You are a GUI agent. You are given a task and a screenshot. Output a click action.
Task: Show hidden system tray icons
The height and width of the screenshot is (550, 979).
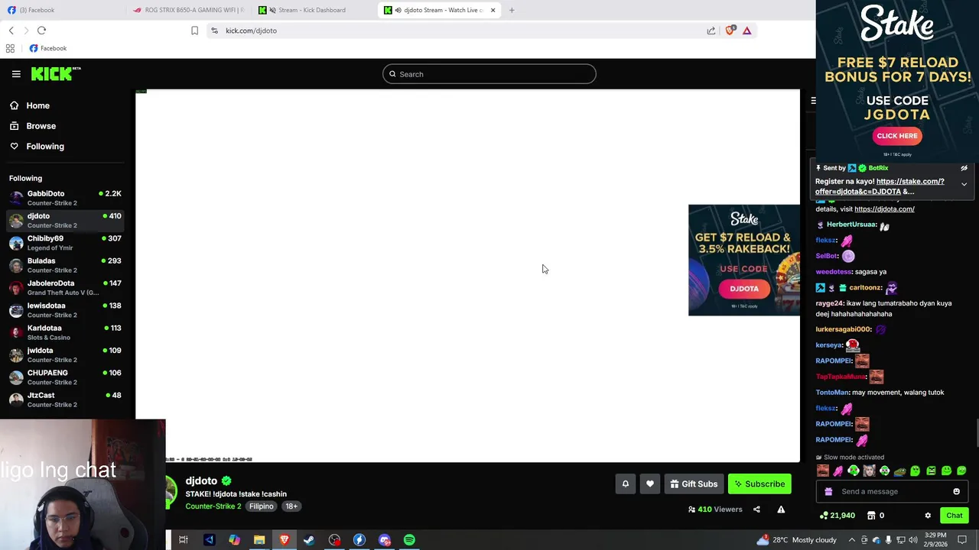click(x=851, y=540)
